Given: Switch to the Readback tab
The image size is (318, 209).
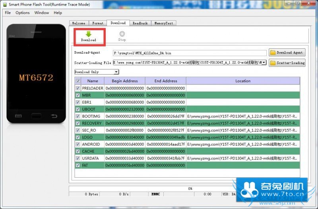Looking at the screenshot, I should coord(140,23).
